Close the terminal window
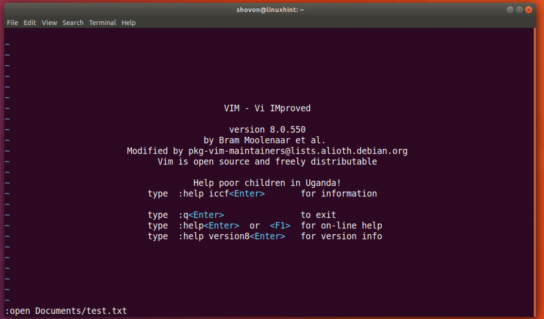Image resolution: width=544 pixels, height=319 pixels. [528, 10]
